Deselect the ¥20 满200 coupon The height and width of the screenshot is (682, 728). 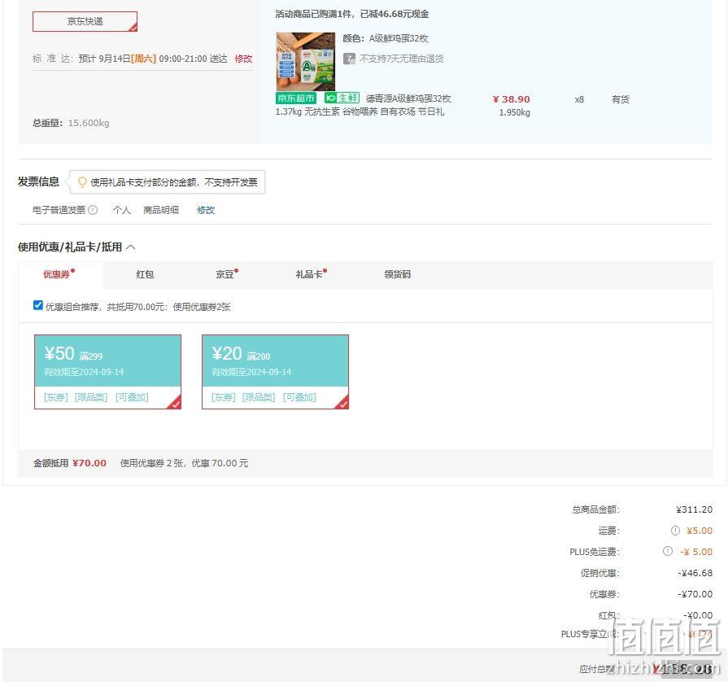[x=275, y=372]
